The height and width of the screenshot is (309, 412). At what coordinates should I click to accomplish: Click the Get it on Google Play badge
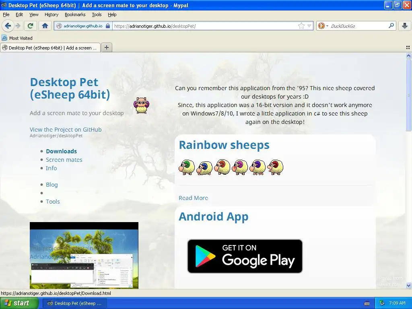[x=245, y=256]
